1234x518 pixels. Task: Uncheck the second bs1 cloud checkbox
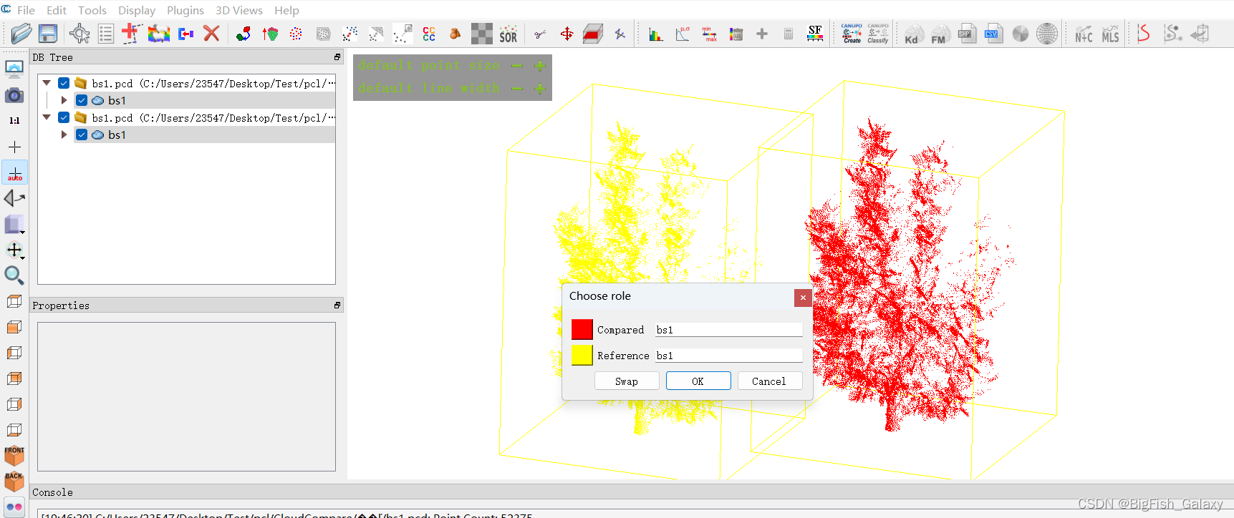(x=82, y=135)
